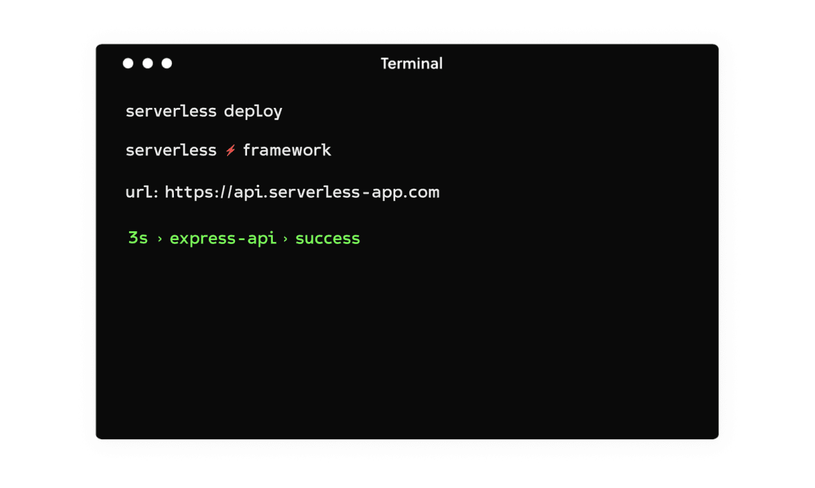Click serverless in the deploy command line

click(x=171, y=111)
